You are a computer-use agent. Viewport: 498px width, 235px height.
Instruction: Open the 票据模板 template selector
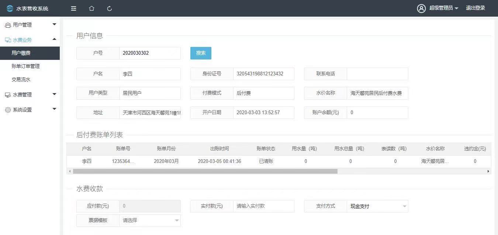click(149, 220)
